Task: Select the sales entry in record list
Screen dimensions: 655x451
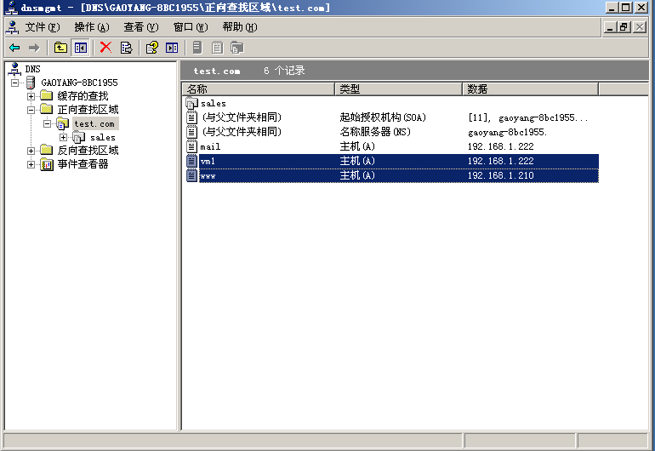Action: (x=213, y=103)
